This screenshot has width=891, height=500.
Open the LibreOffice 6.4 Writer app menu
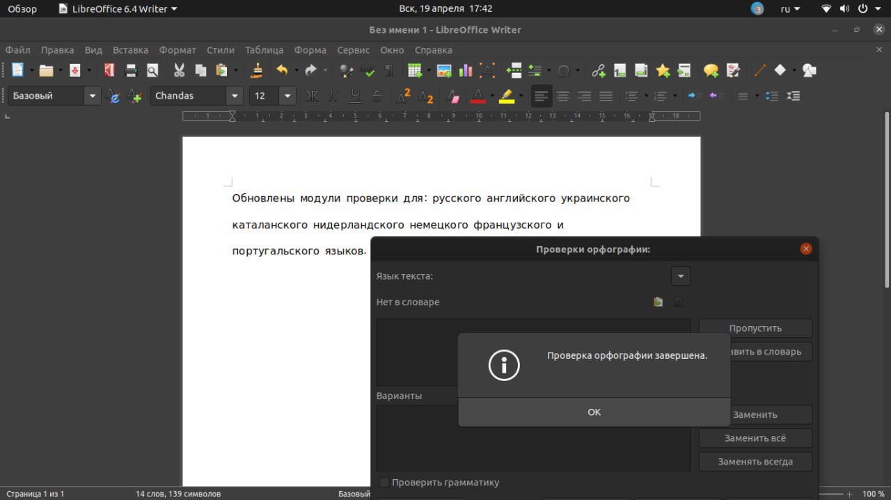tap(117, 9)
